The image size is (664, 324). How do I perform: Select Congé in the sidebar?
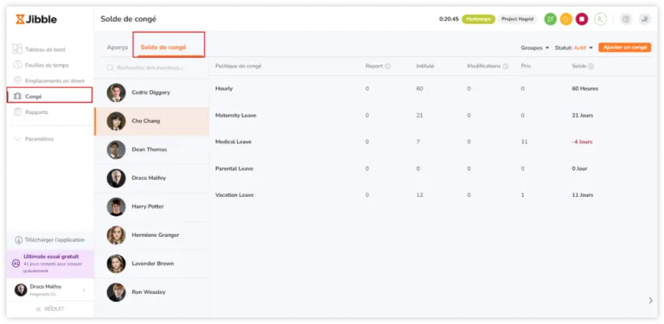(x=49, y=97)
